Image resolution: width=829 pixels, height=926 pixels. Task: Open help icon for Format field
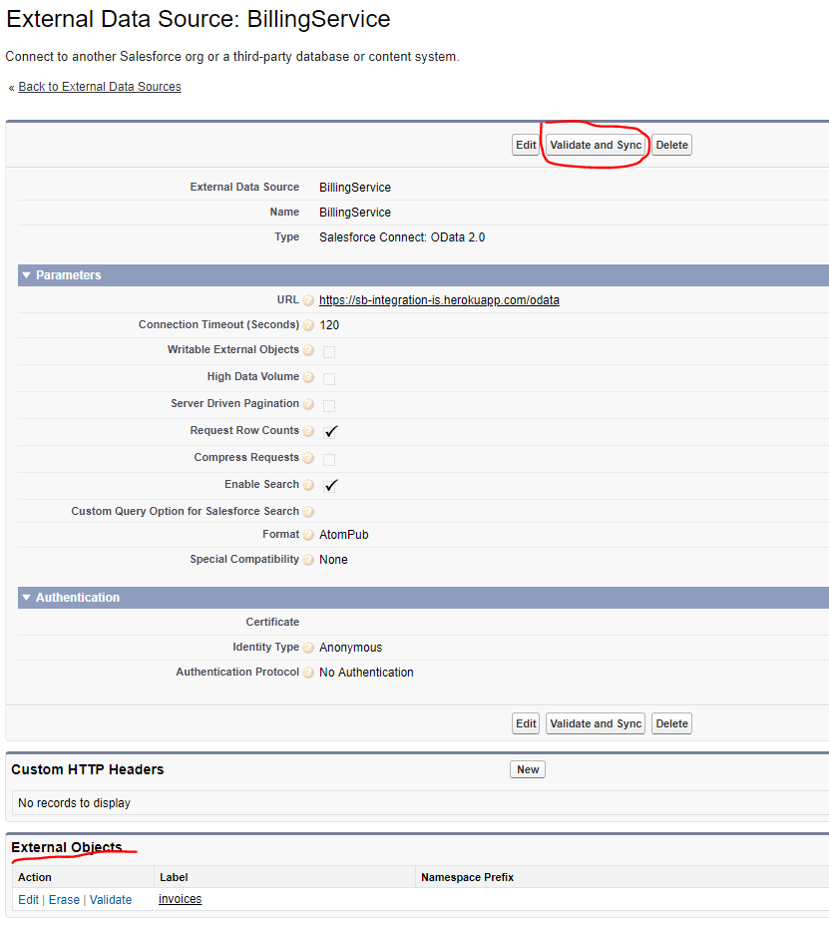click(x=308, y=535)
